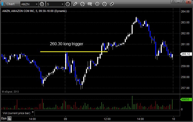
Task: Click the blue window-linking icon beside Chart
Action: click(3, 4)
